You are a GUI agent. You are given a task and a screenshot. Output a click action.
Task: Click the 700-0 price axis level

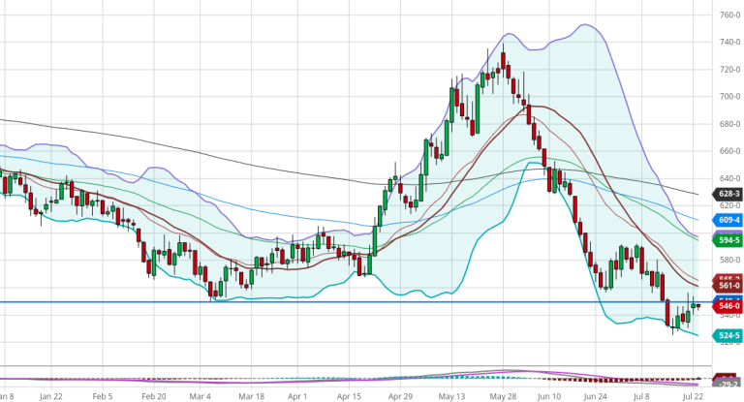click(x=728, y=97)
